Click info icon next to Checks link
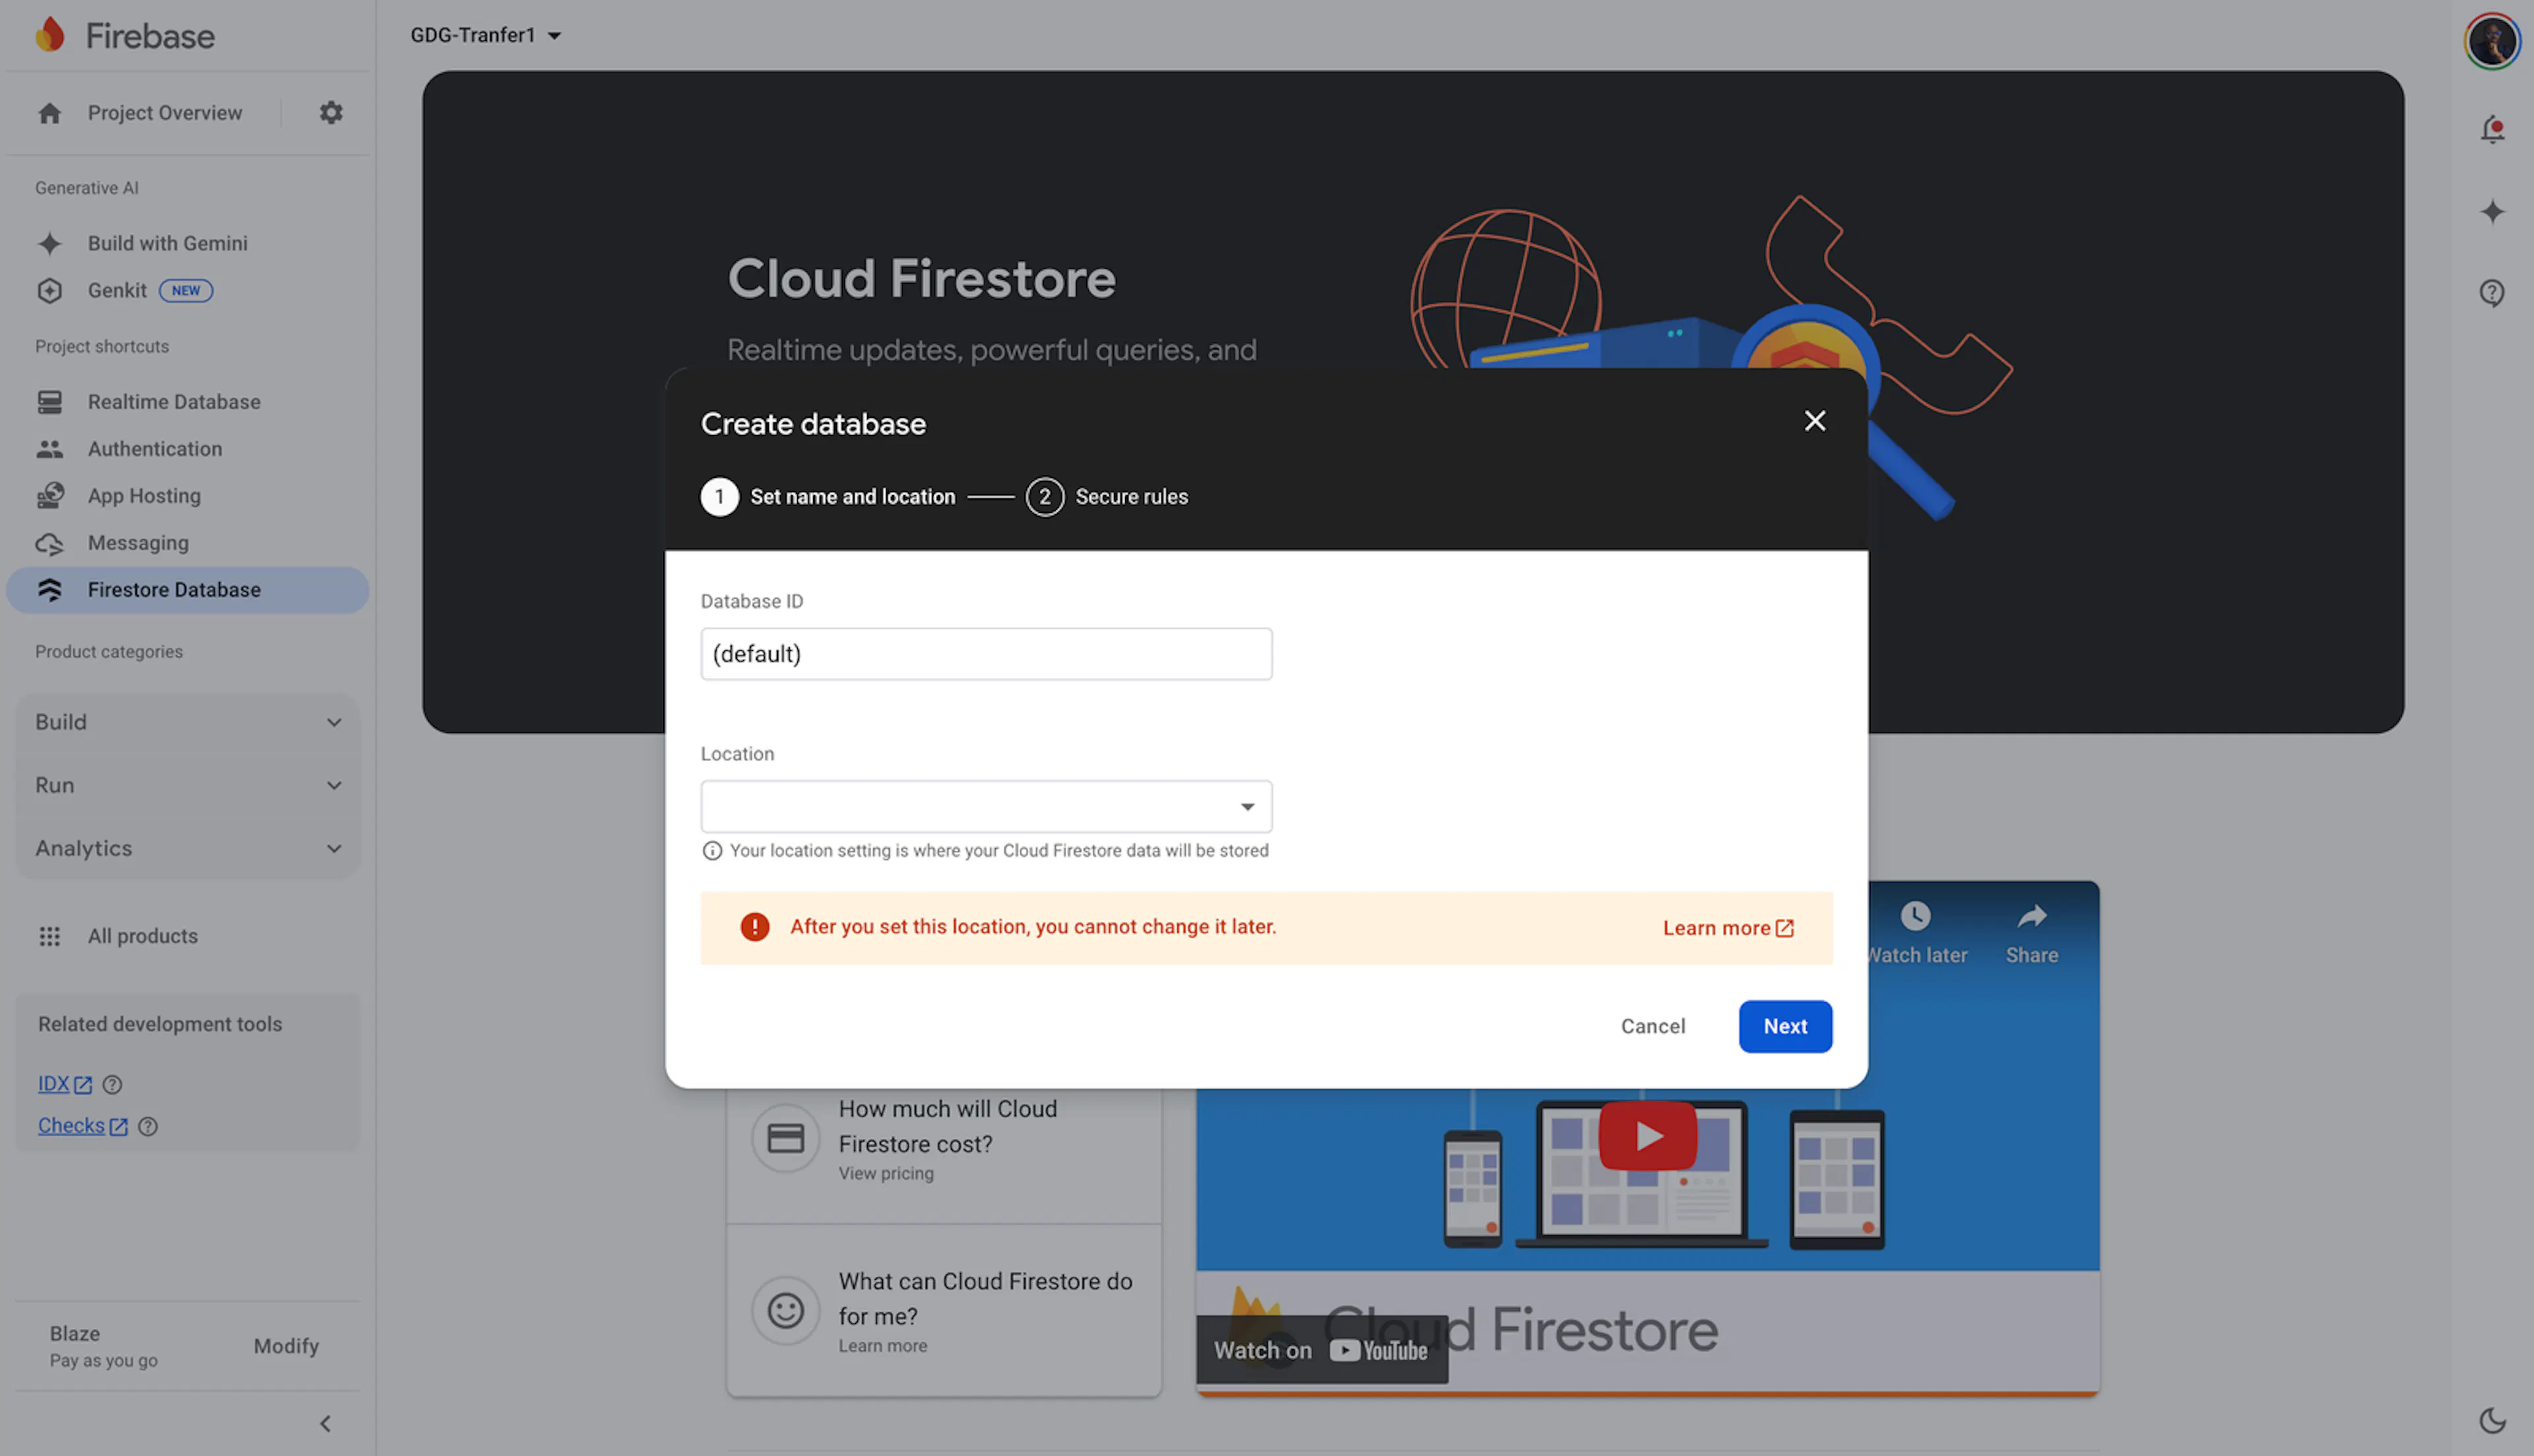The width and height of the screenshot is (2534, 1456). click(x=148, y=1126)
